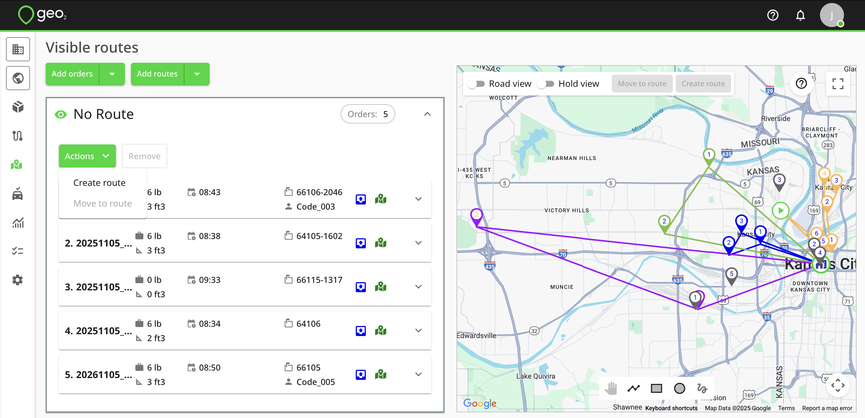The width and height of the screenshot is (865, 418).
Task: Open the help icon in top bar
Action: coord(773,15)
